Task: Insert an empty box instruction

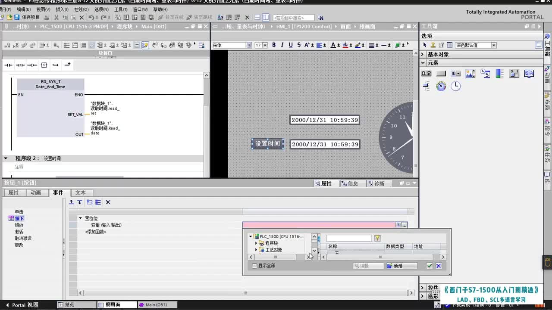Action: pos(44,65)
